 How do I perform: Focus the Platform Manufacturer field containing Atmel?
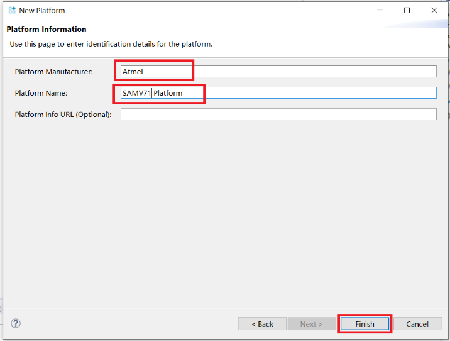click(278, 72)
